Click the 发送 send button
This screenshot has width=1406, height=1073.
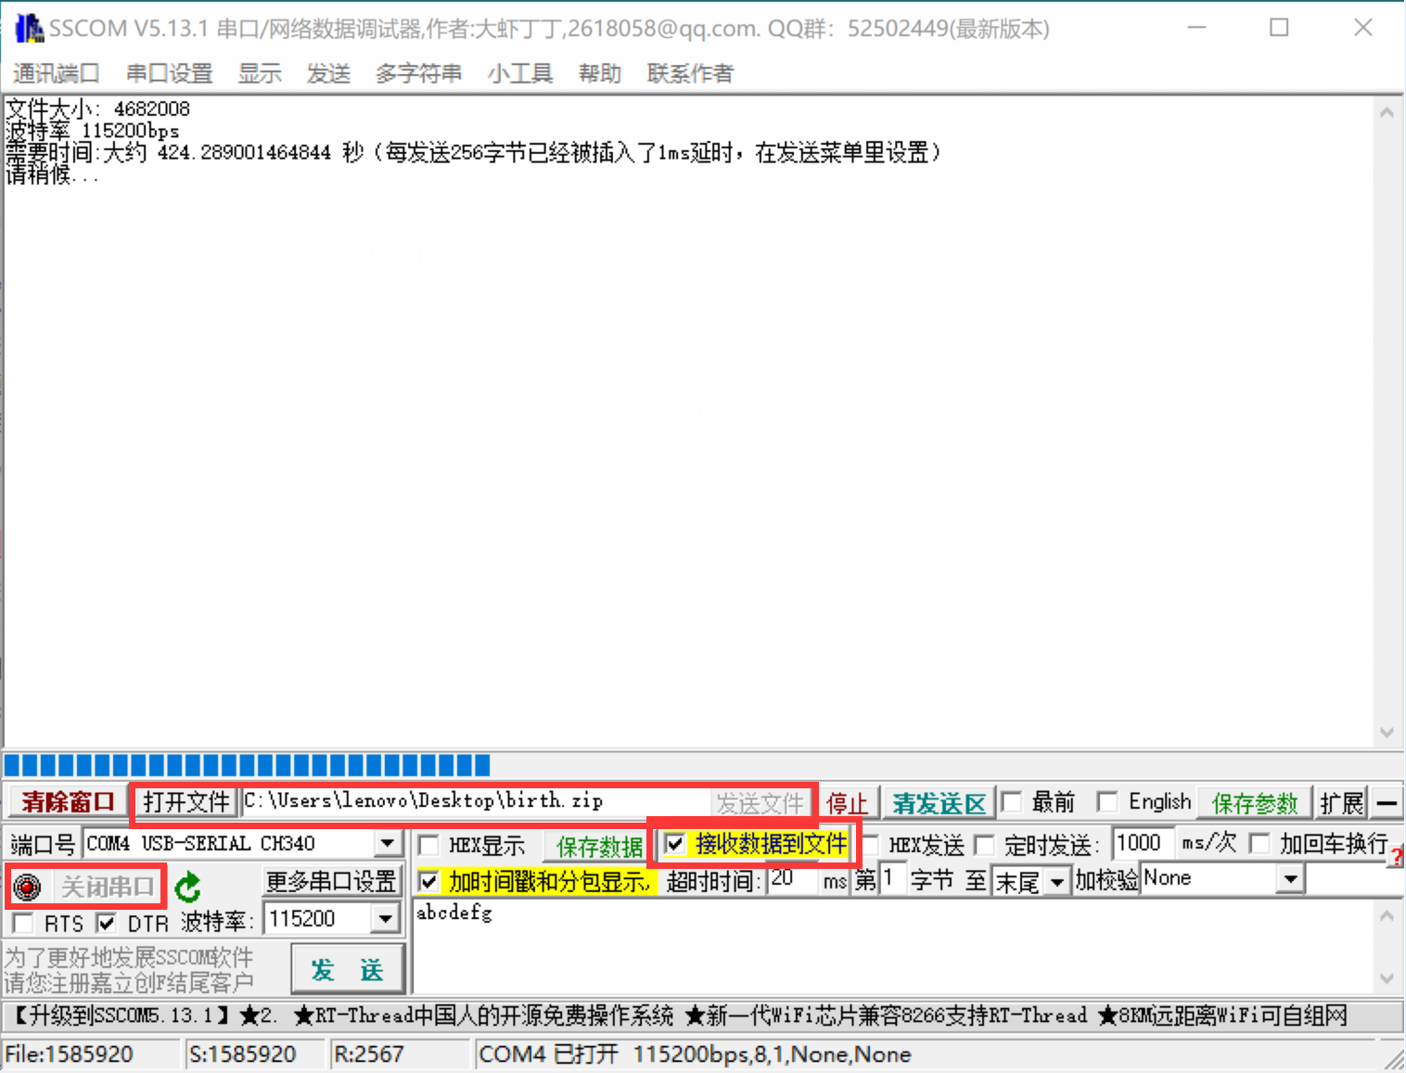(347, 968)
